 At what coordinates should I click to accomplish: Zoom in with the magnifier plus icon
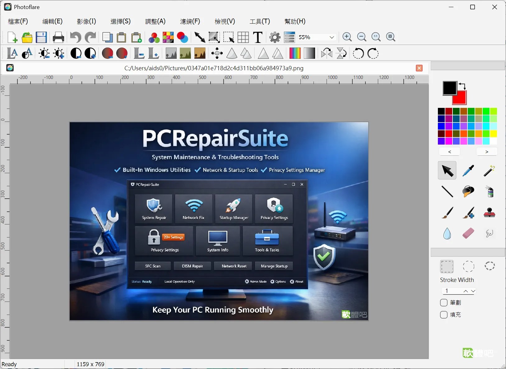click(347, 37)
